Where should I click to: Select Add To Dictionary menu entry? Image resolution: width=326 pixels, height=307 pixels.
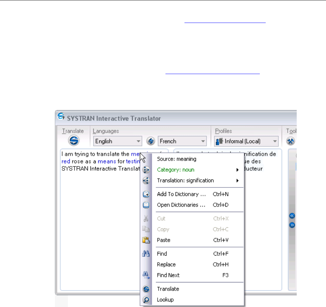coord(192,194)
